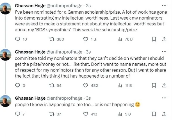Like the first tweet about German scholarship
The image size is (173, 120).
coord(86,39)
